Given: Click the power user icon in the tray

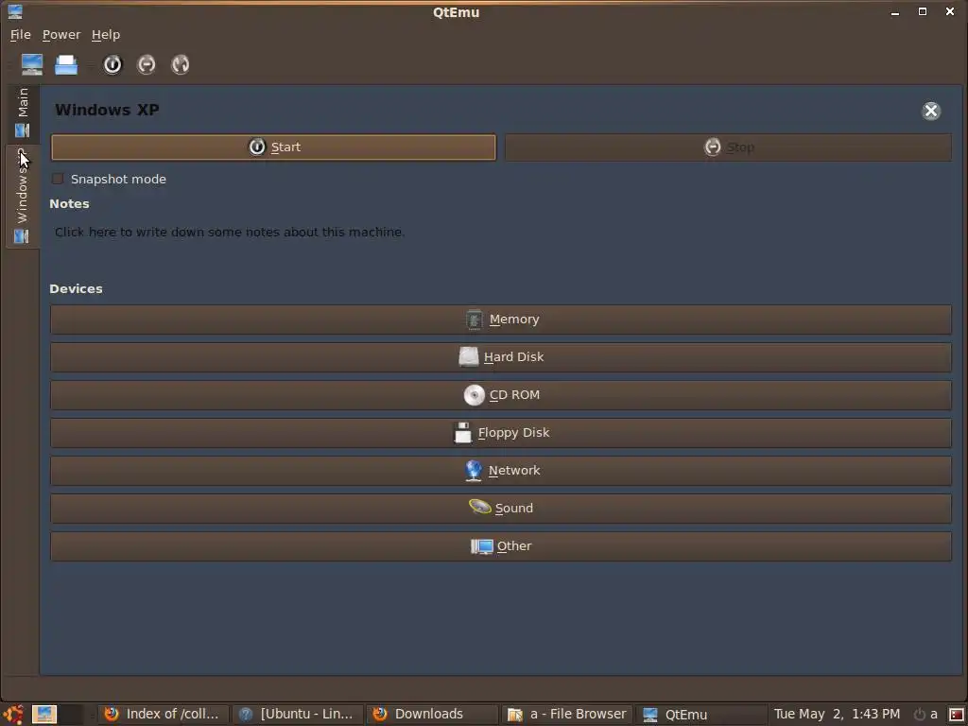Looking at the screenshot, I should click(x=925, y=715).
